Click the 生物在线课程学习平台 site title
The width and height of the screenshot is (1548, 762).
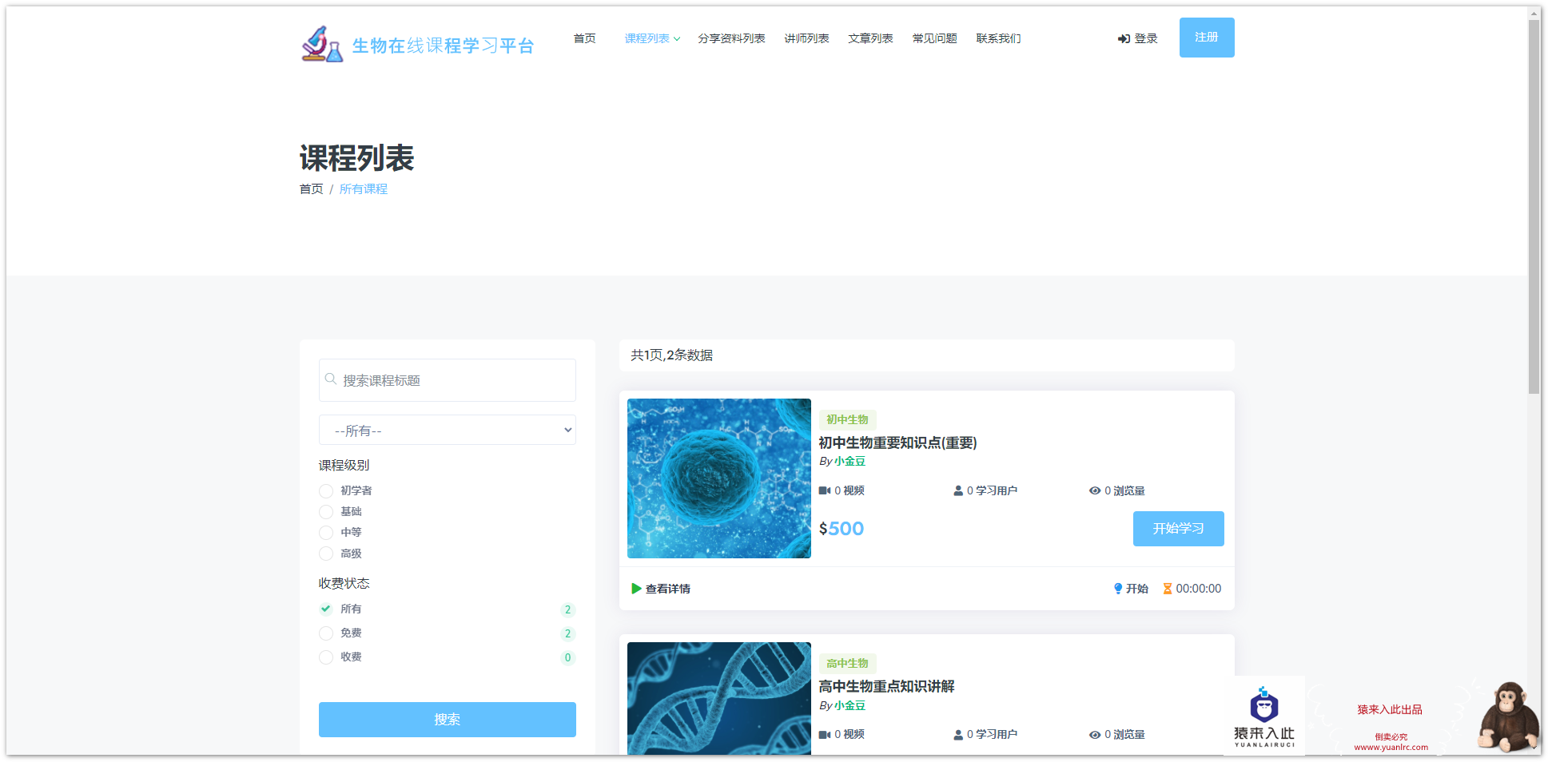(x=443, y=46)
